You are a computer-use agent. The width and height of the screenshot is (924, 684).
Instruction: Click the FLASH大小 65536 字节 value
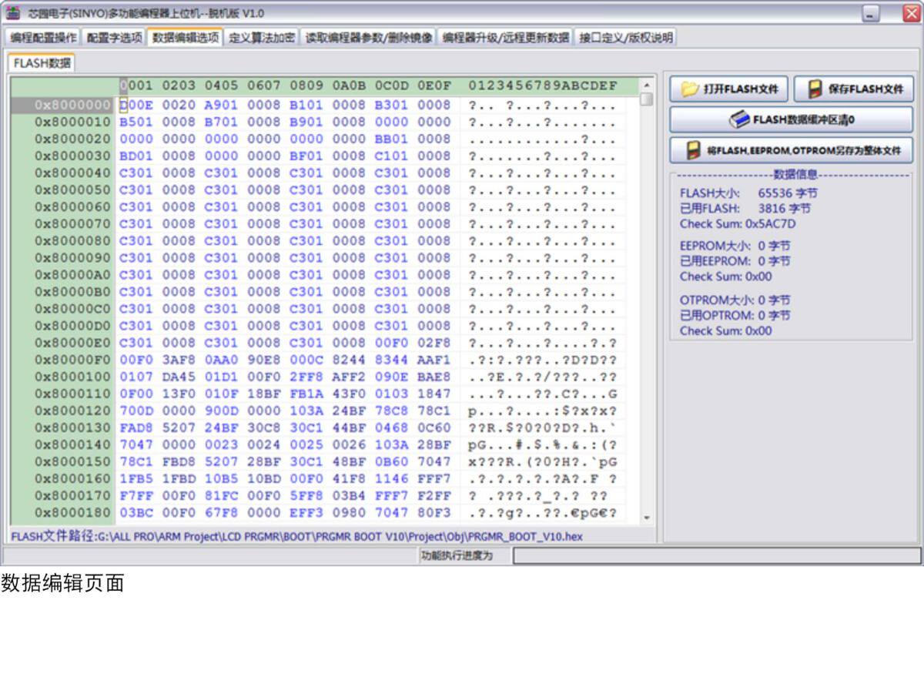788,193
